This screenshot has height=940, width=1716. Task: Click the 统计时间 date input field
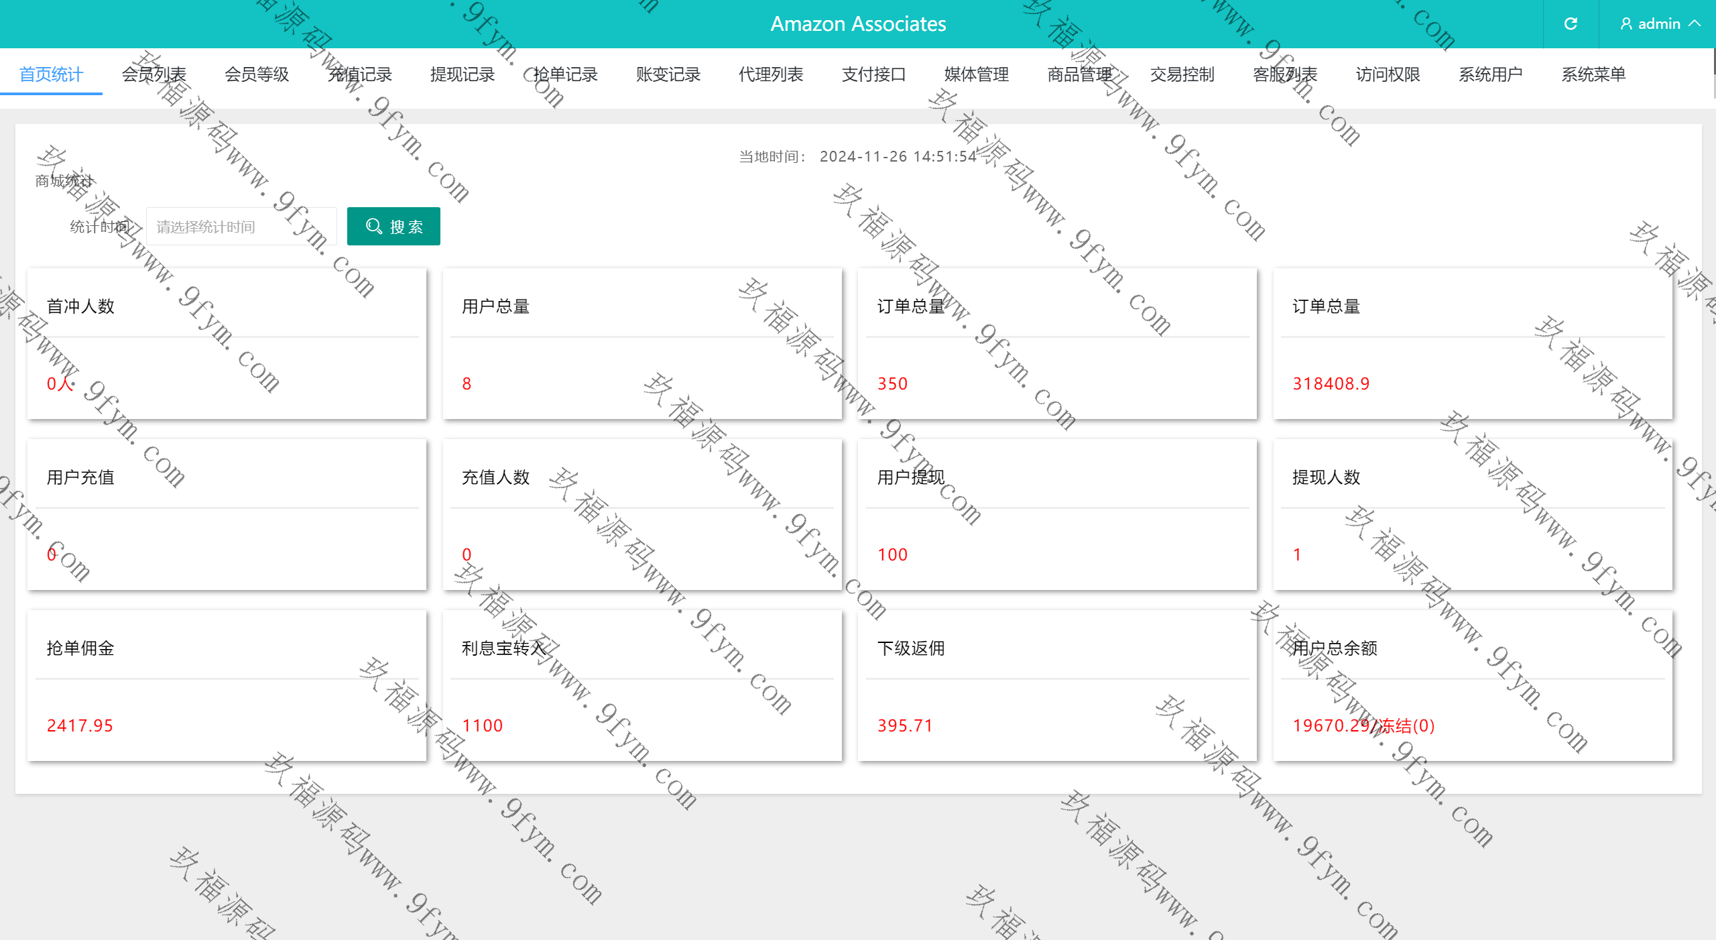click(241, 227)
